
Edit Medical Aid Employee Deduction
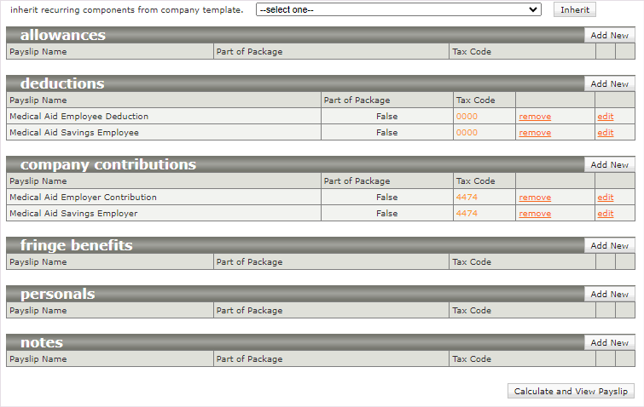pos(605,117)
